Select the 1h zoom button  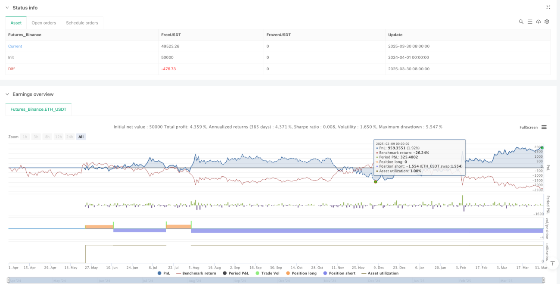(25, 137)
